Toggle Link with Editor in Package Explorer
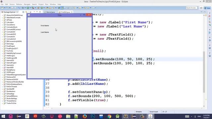Image resolution: width=212 pixels, height=119 pixels. pos(26,12)
